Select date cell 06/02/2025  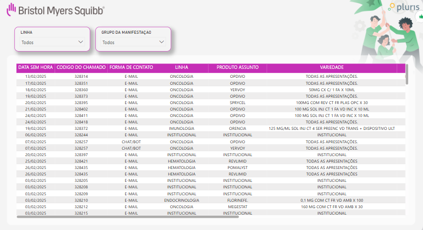[36, 135]
